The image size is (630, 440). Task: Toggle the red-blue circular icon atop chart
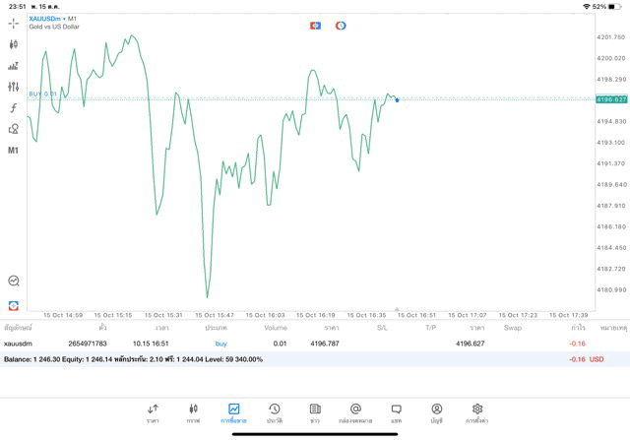pyautogui.click(x=341, y=26)
